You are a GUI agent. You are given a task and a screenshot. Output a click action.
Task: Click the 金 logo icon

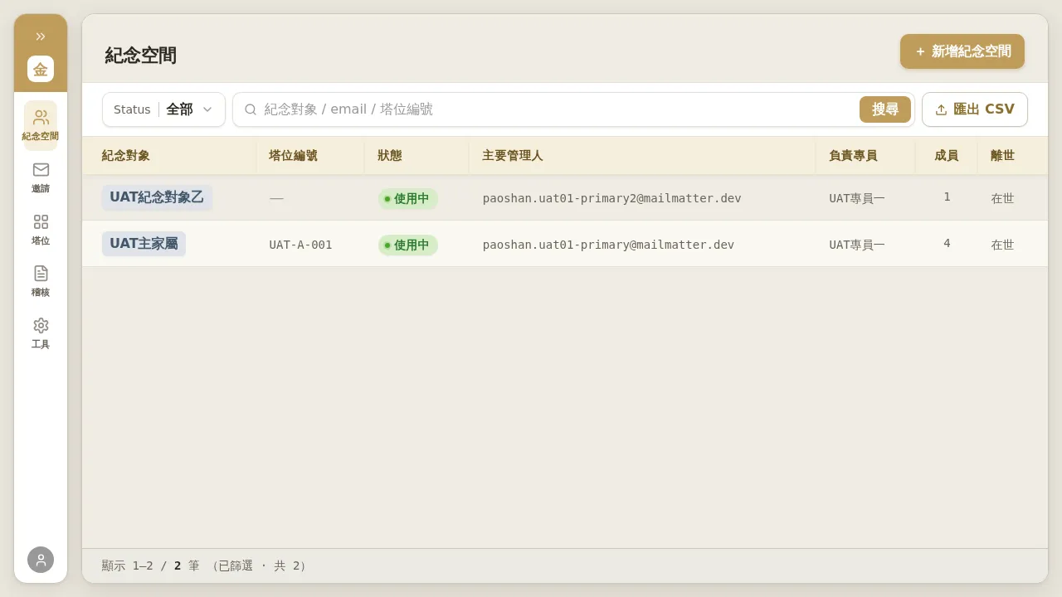click(41, 69)
